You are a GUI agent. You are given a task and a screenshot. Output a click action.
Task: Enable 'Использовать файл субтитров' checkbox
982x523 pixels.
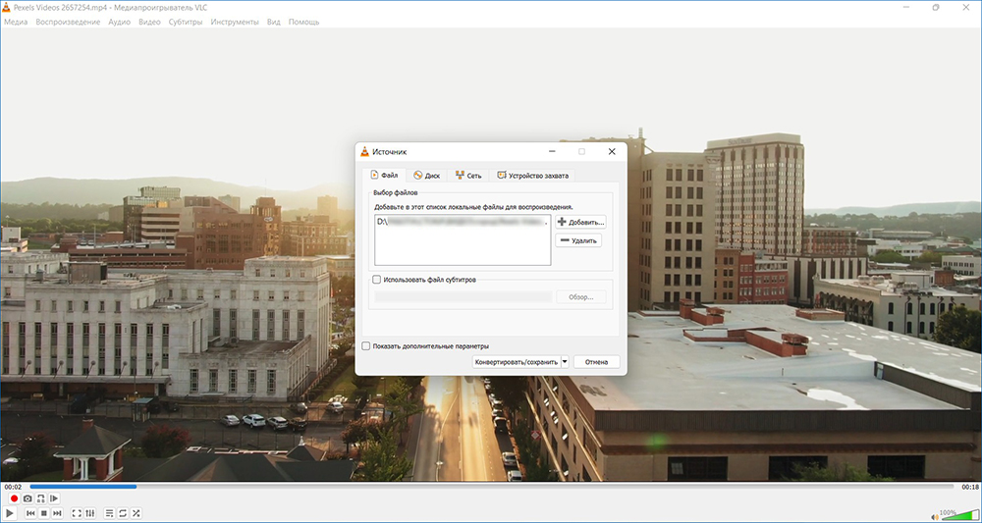point(377,280)
